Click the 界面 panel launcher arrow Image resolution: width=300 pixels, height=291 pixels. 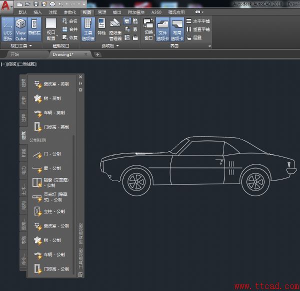tap(209, 46)
